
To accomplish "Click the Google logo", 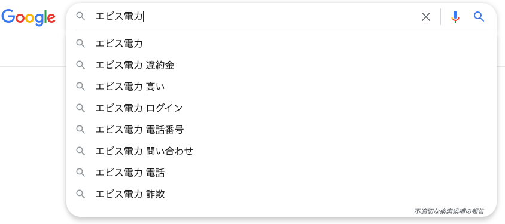I will (28, 17).
